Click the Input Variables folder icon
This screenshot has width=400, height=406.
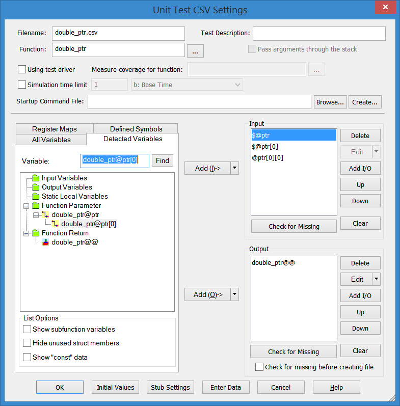pos(36,178)
